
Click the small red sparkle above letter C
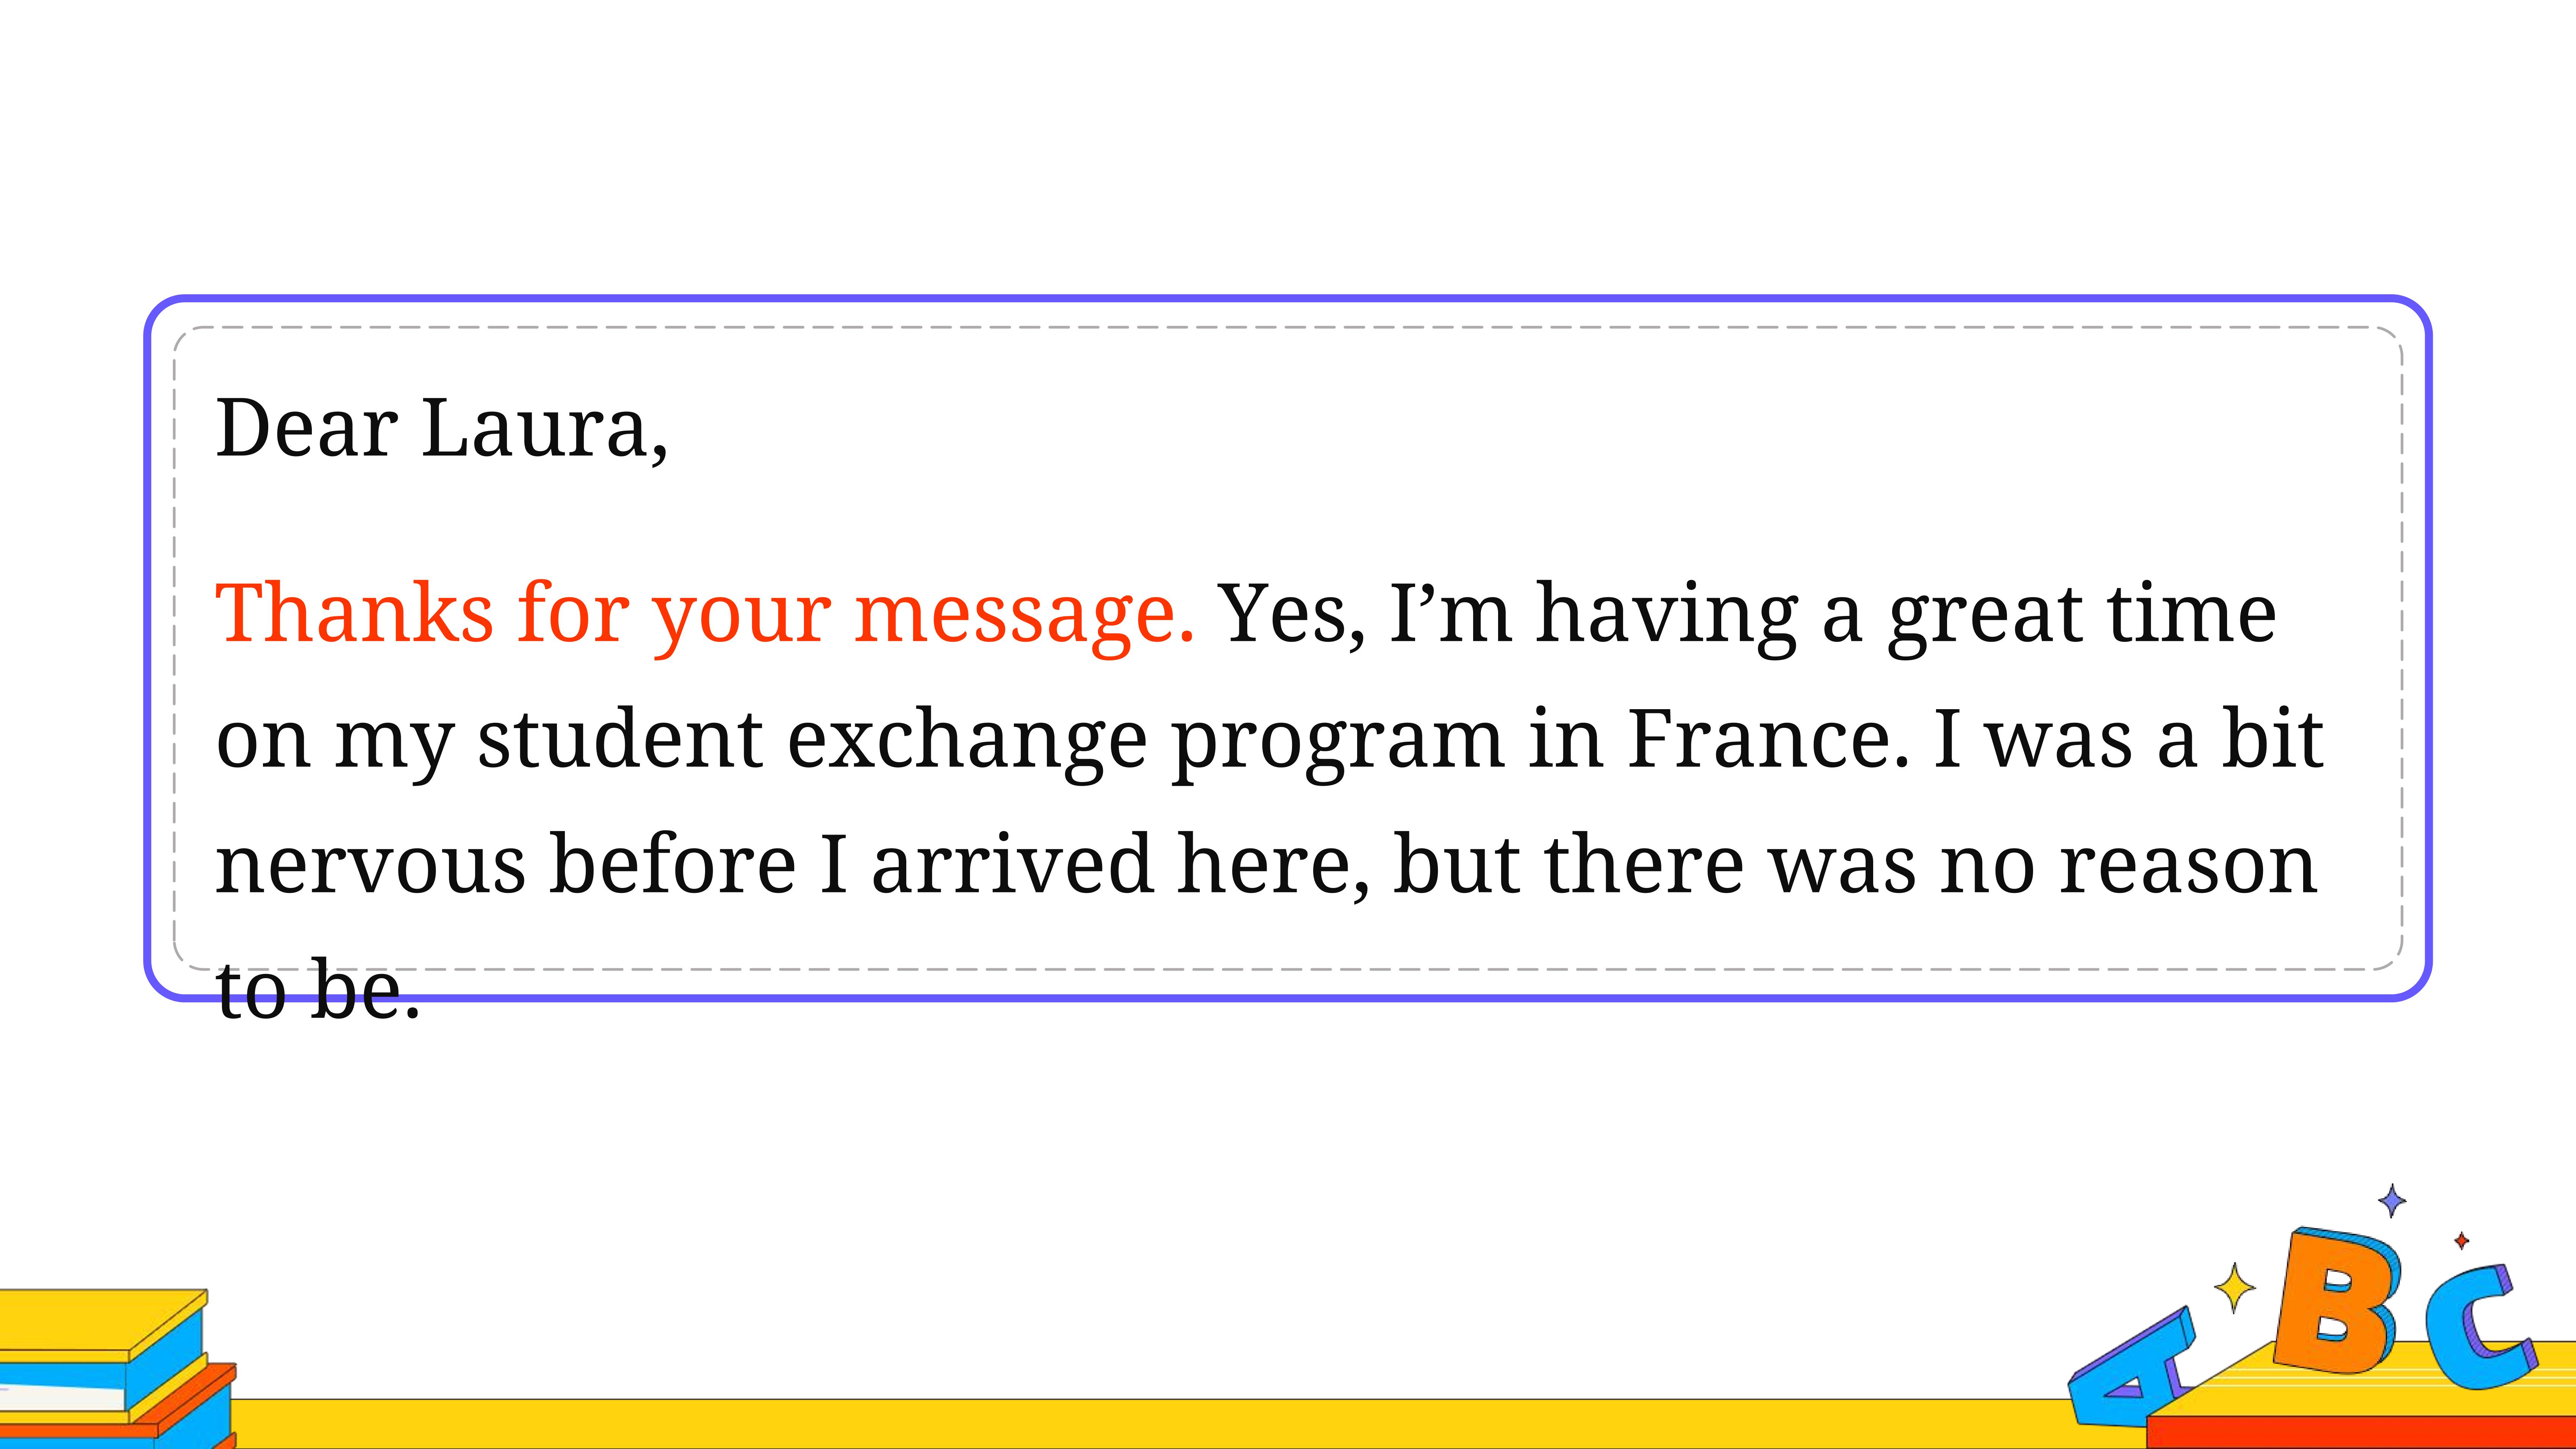(2461, 1241)
